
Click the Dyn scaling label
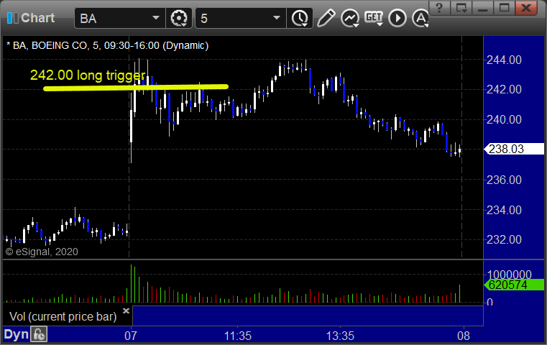(16, 334)
